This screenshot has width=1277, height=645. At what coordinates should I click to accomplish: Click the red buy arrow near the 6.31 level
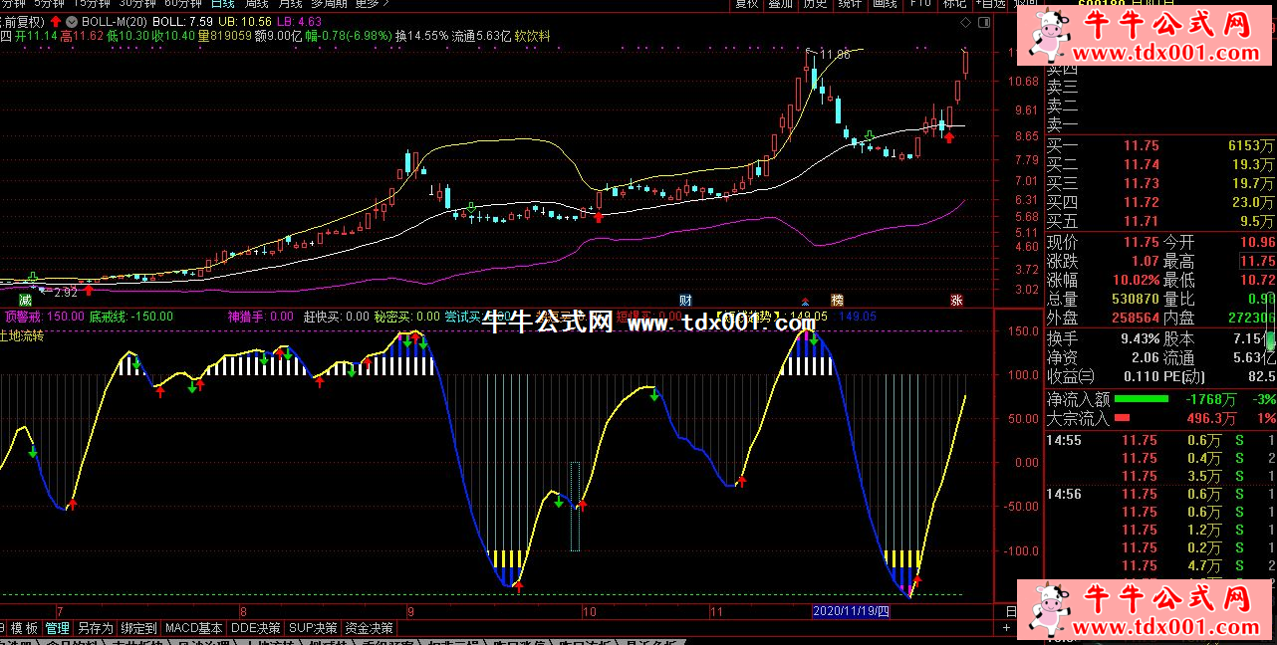tap(599, 215)
